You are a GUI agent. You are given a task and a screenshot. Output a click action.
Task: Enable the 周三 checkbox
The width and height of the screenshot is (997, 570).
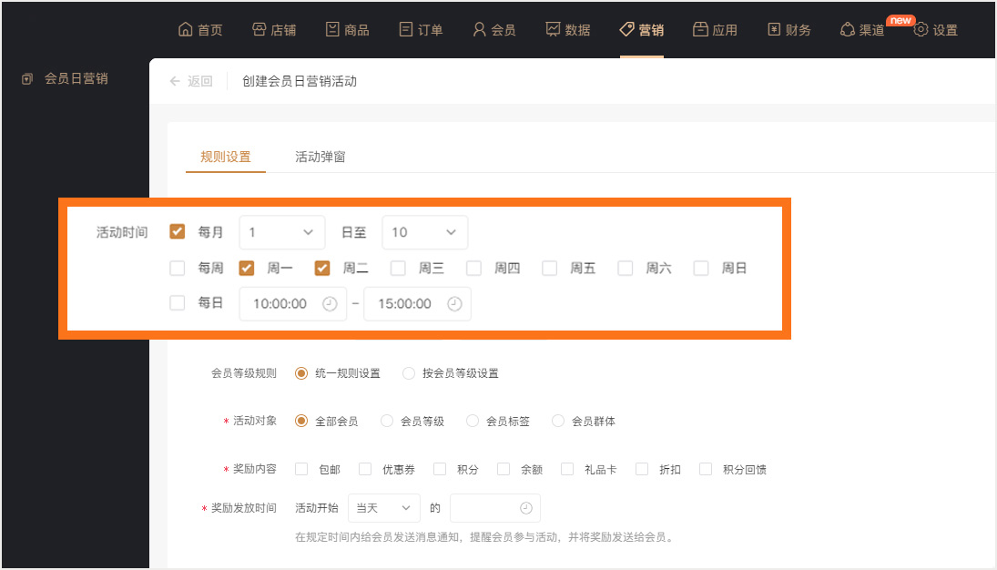click(x=398, y=269)
